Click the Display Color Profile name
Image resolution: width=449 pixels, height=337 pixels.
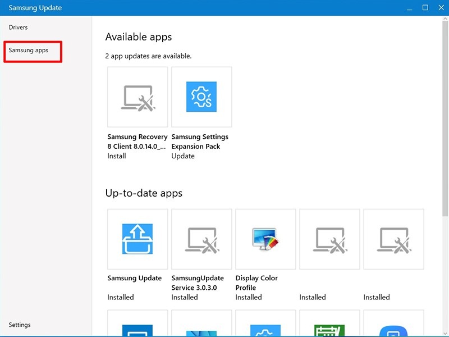pyautogui.click(x=256, y=283)
